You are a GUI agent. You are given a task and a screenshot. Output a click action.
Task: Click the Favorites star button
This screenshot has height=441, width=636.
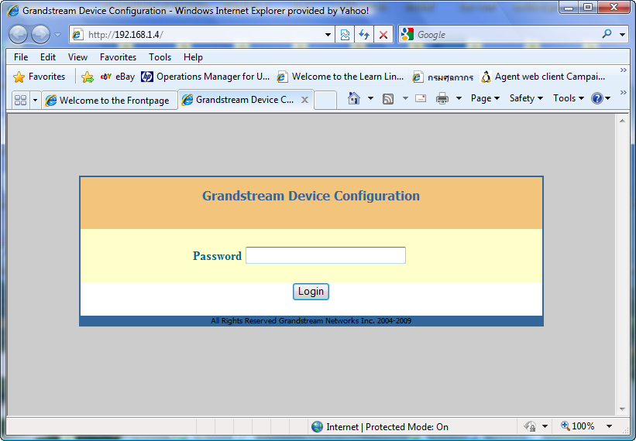coord(39,77)
